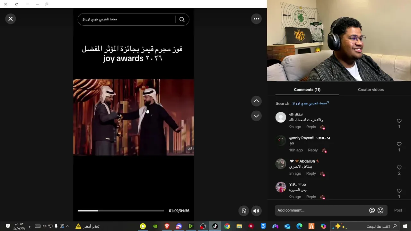This screenshot has height=231, width=411.
Task: Open the profile avatar of @only Rayen
Action: pyautogui.click(x=281, y=141)
